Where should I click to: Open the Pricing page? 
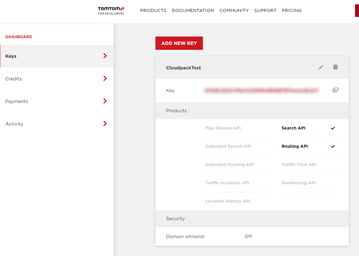(292, 11)
